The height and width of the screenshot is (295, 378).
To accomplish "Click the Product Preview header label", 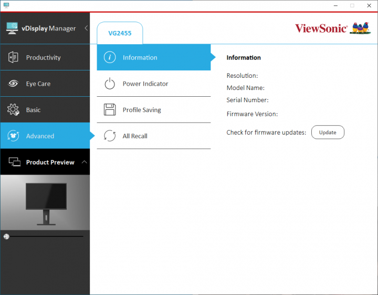I will point(50,162).
